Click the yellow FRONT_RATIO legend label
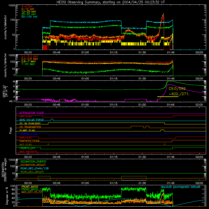The height and width of the screenshot is (209, 209). point(30,187)
